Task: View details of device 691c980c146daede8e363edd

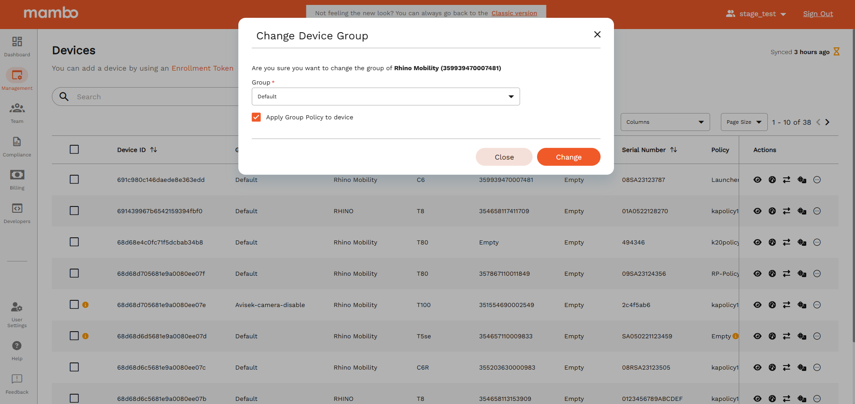Action: pyautogui.click(x=758, y=180)
